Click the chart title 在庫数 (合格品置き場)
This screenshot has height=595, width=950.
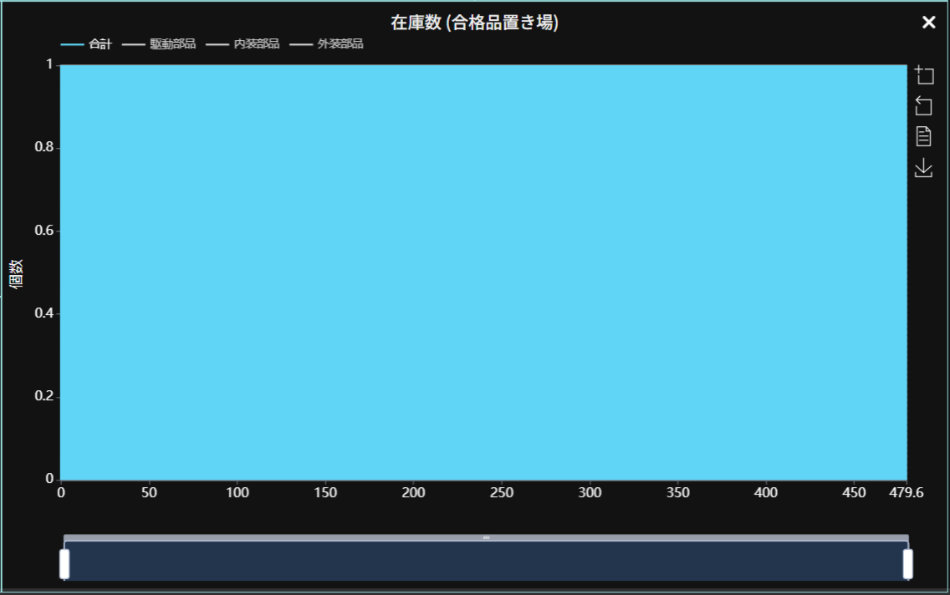[x=474, y=23]
